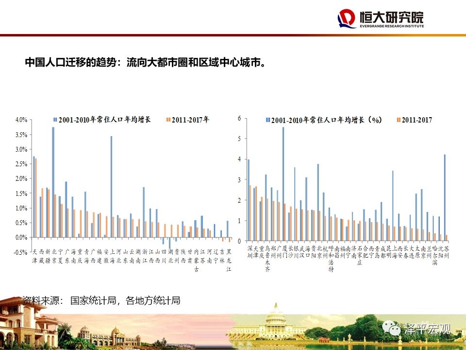Select the tall blue 上海 bar in left chart
The height and width of the screenshot is (350, 466).
point(112,187)
